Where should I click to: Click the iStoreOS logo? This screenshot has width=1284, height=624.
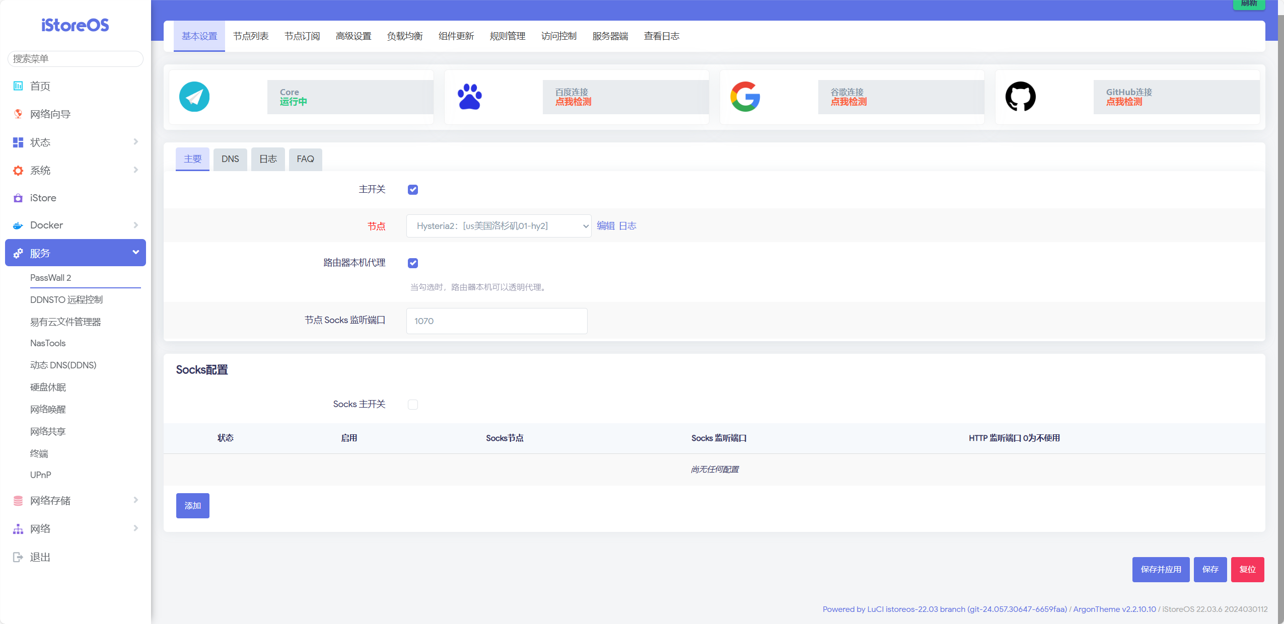pos(75,25)
